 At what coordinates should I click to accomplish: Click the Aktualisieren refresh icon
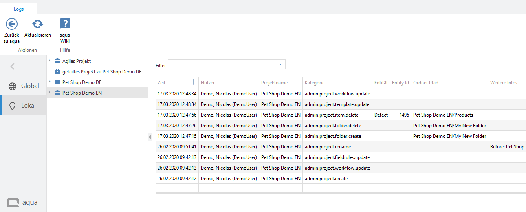(38, 24)
